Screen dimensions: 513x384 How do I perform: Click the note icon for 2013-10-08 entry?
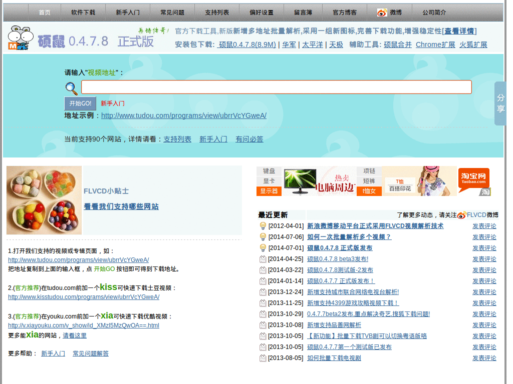263,325
